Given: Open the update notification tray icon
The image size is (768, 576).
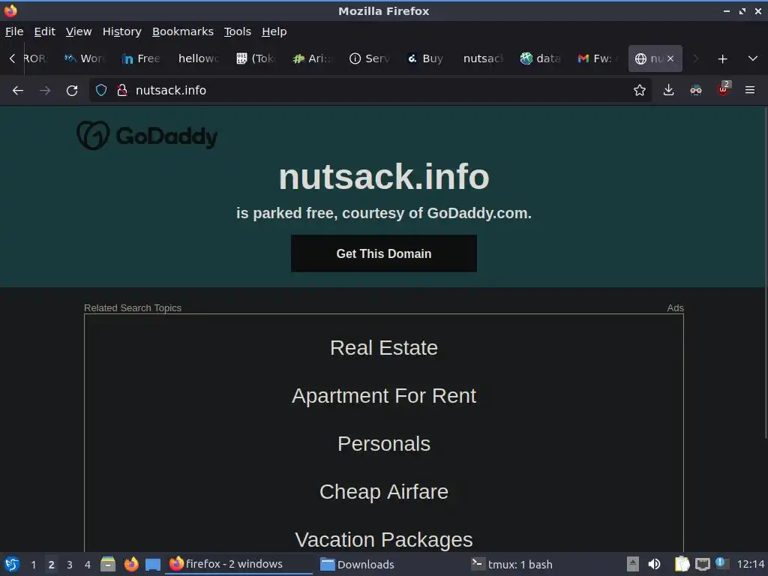Looking at the screenshot, I should click(721, 563).
